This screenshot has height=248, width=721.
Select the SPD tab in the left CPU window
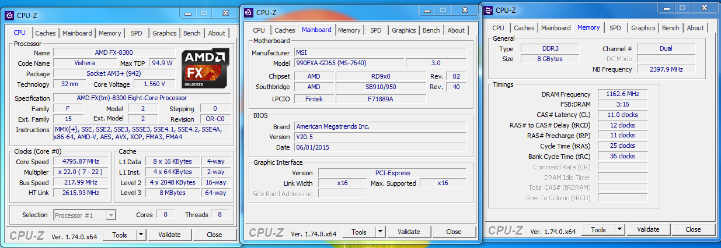pos(137,33)
